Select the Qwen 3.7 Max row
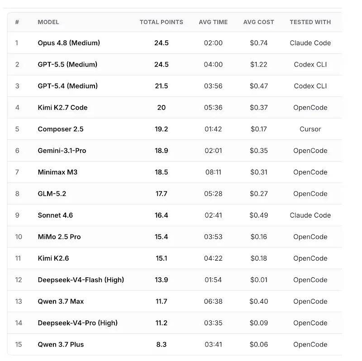Viewport: 362px width, 361px height. pyautogui.click(x=175, y=301)
